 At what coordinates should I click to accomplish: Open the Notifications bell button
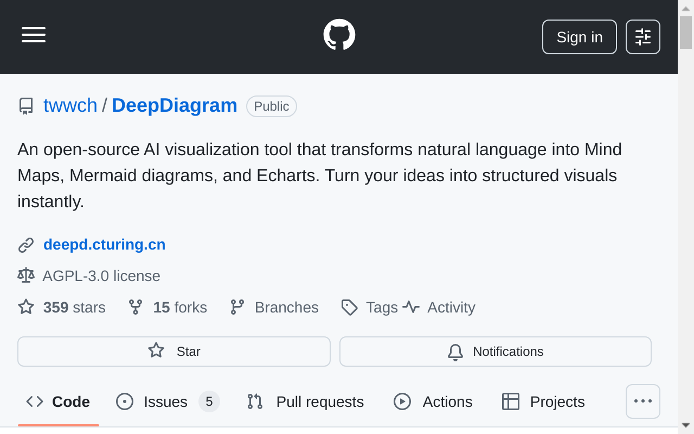495,352
